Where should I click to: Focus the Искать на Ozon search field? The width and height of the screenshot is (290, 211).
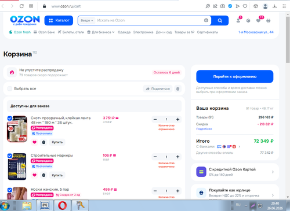[149, 20]
